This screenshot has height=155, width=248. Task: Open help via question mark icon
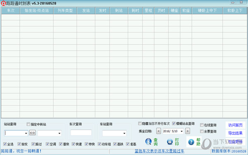[x=191, y=142]
